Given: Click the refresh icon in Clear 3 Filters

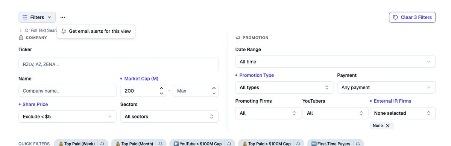Looking at the screenshot, I should (395, 17).
